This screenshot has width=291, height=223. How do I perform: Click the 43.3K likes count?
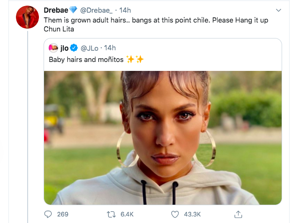point(193,214)
